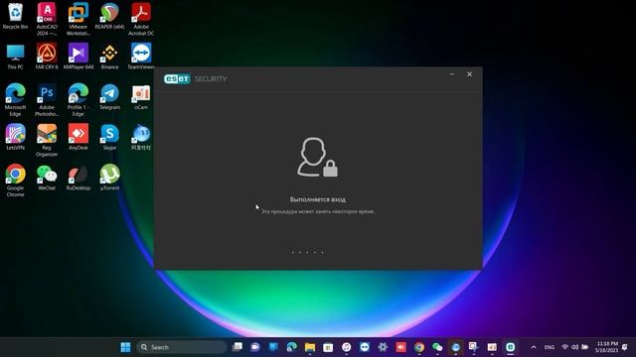Screen dimensions: 636x357
Task: Open iTunes from the taskbar
Action: [347, 347]
